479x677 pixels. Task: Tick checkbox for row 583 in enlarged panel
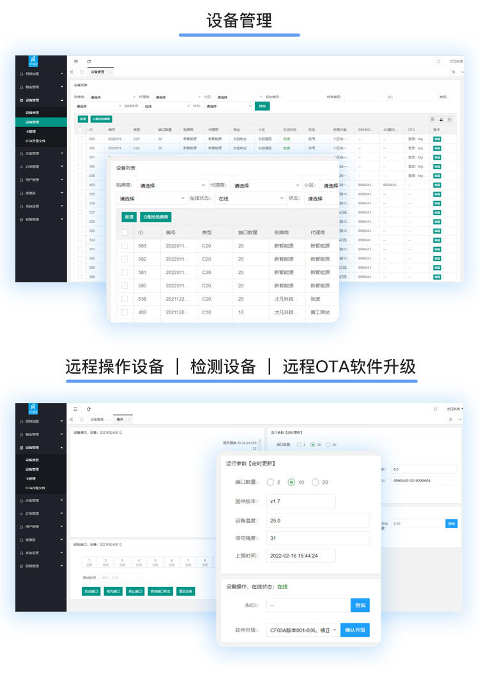[x=125, y=246]
